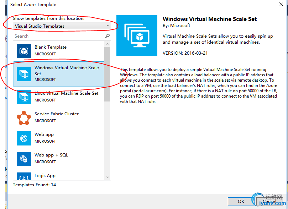Click the Linux Virtual Machine Scale Set icon
The image size is (288, 209).
pyautogui.click(x=24, y=97)
